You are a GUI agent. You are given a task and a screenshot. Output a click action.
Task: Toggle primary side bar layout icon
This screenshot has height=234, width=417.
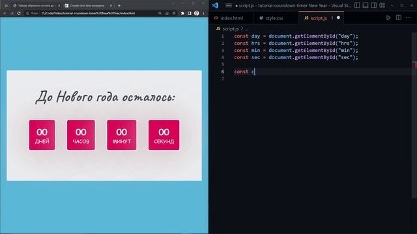357,5
